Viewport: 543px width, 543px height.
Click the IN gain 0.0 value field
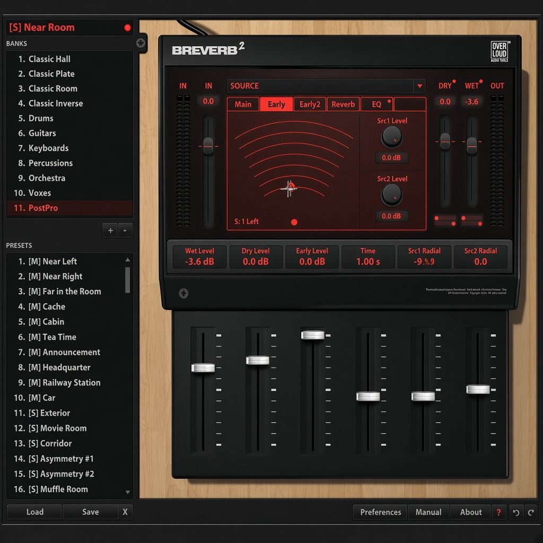[208, 101]
